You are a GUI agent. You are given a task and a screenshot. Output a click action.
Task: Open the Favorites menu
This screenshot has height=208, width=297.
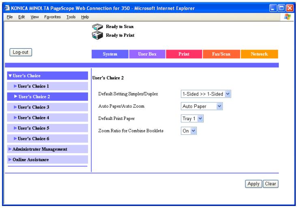(x=52, y=17)
